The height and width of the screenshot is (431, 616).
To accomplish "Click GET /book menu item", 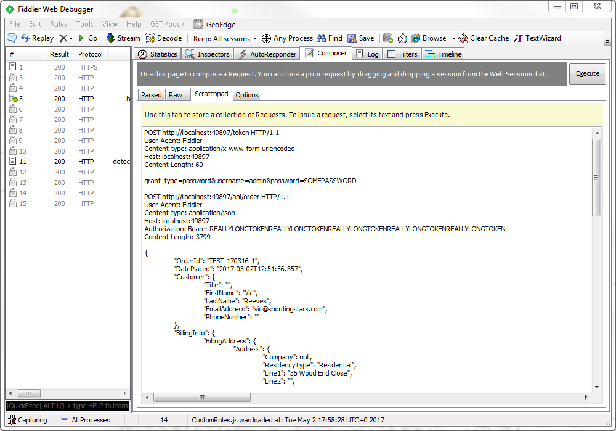I will click(168, 24).
